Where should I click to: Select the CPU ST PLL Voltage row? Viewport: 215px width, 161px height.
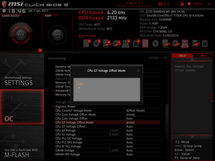[107, 146]
